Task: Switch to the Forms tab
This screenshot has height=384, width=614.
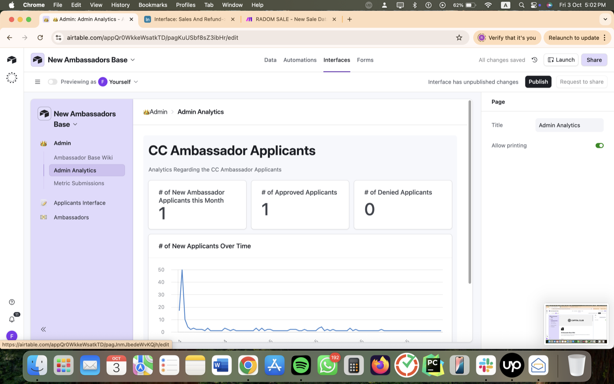Action: pos(365,60)
